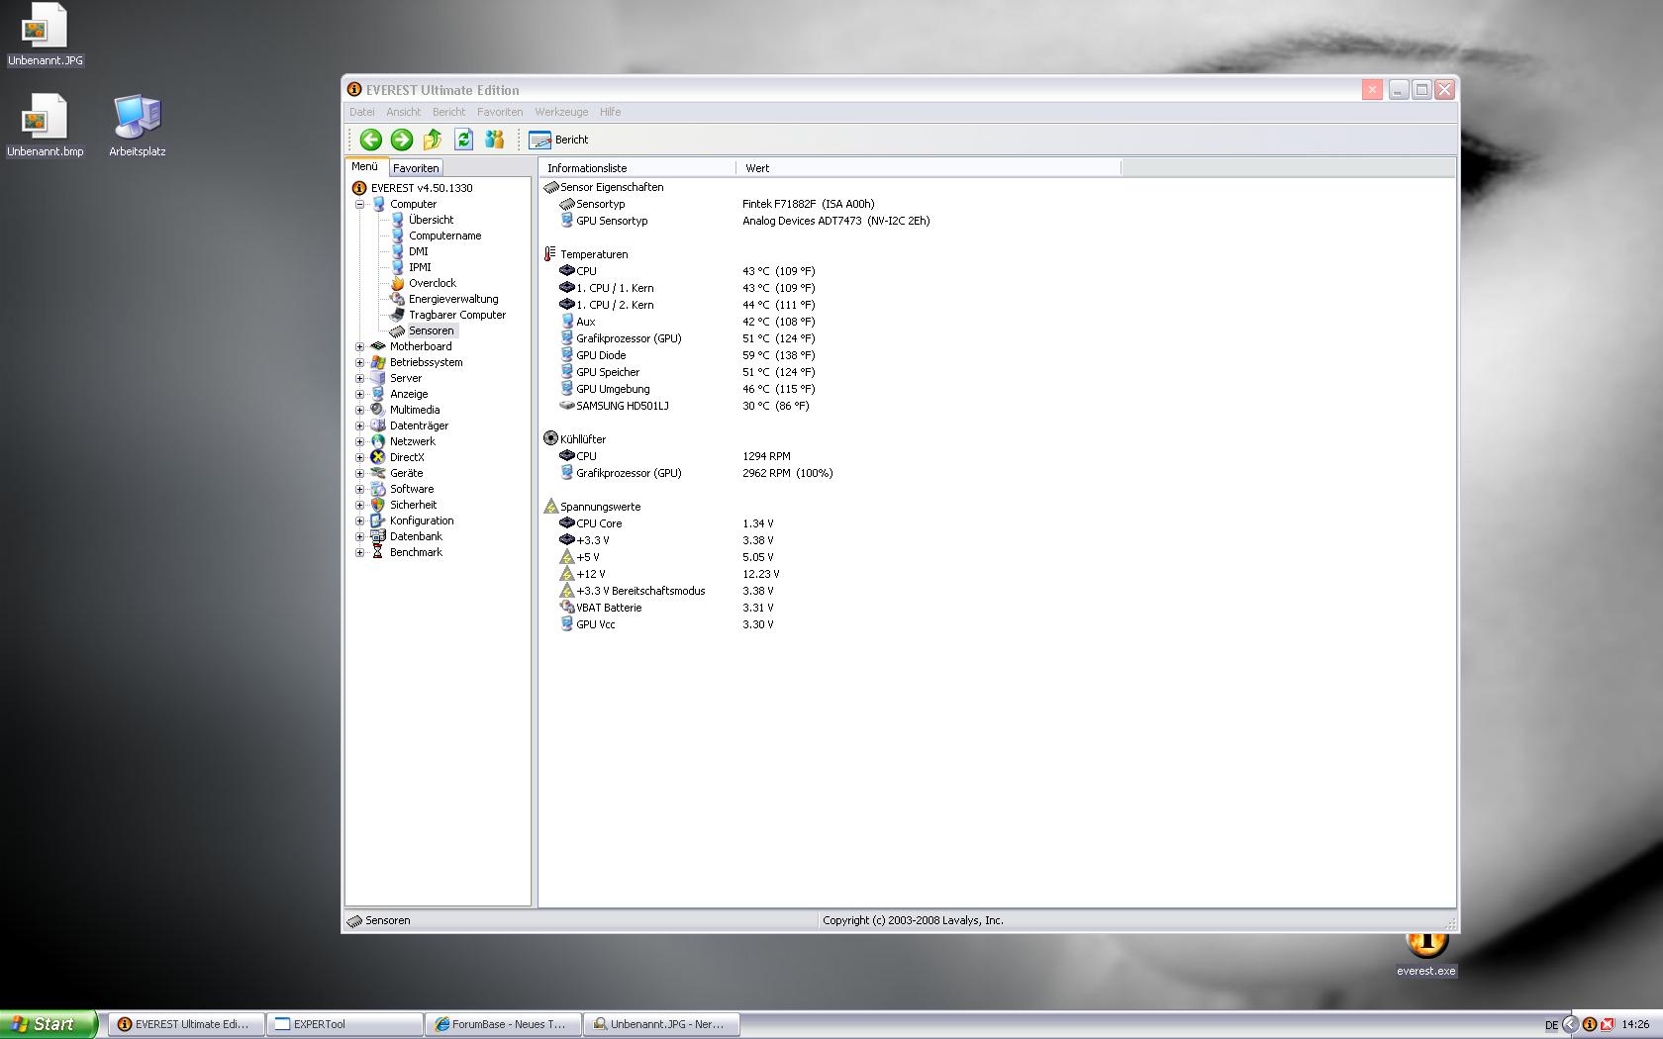This screenshot has height=1039, width=1663.
Task: Click the Informationsliste column header
Action: pyautogui.click(x=637, y=168)
